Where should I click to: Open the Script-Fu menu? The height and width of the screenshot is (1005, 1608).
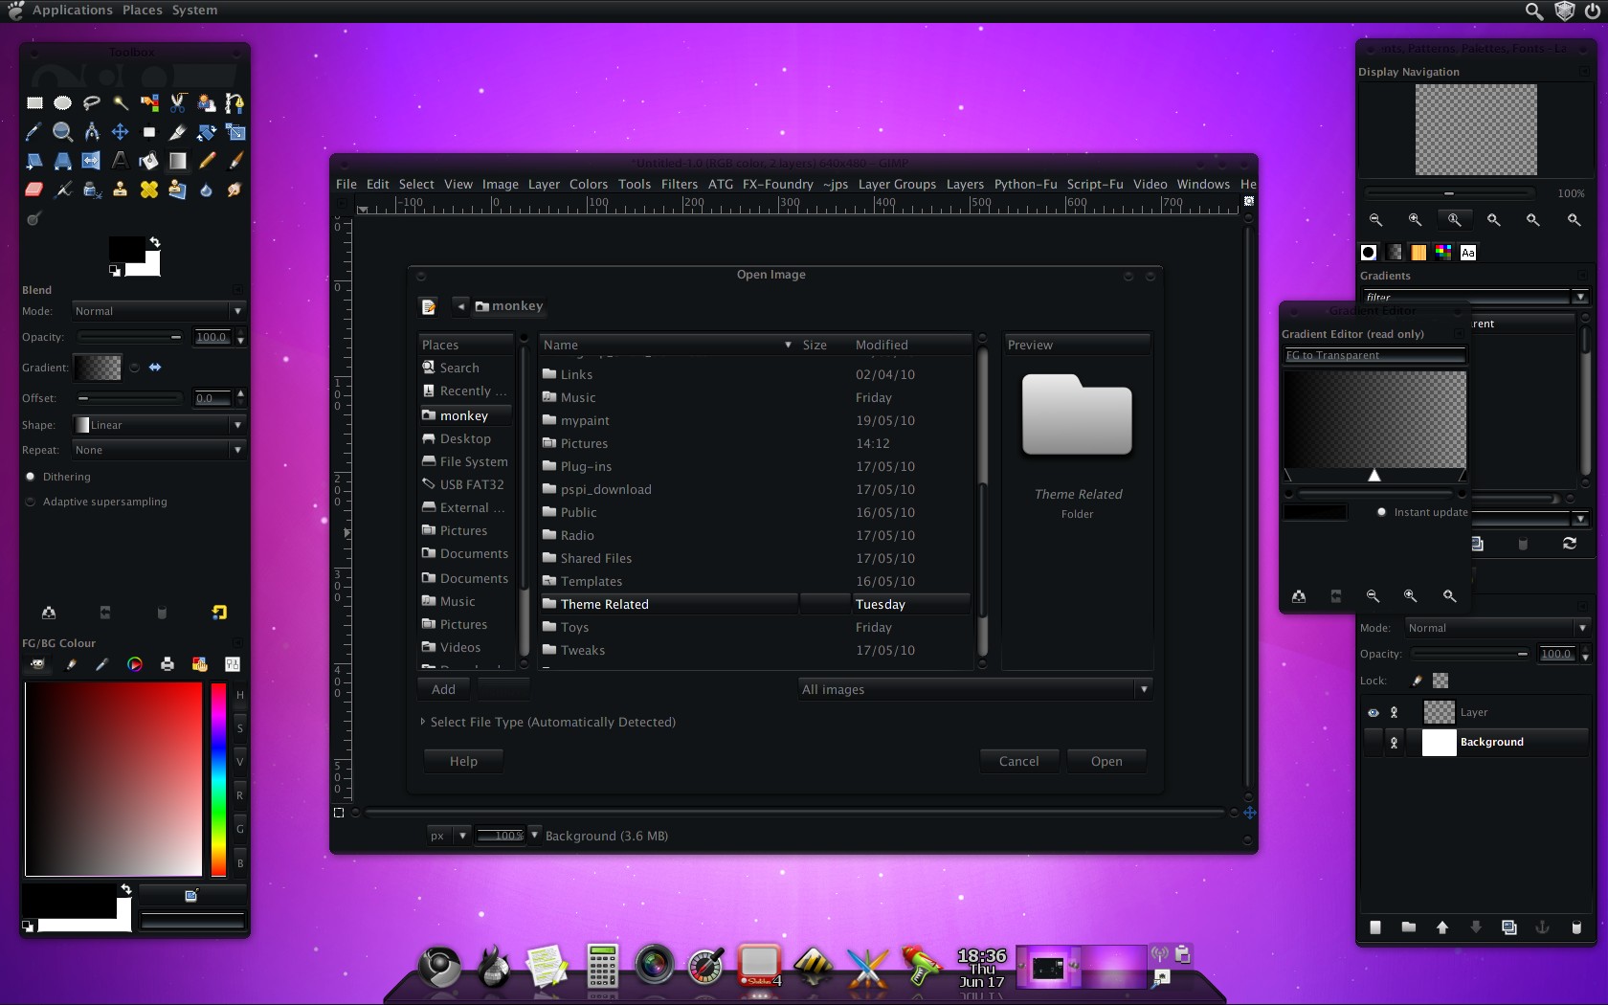(x=1095, y=185)
